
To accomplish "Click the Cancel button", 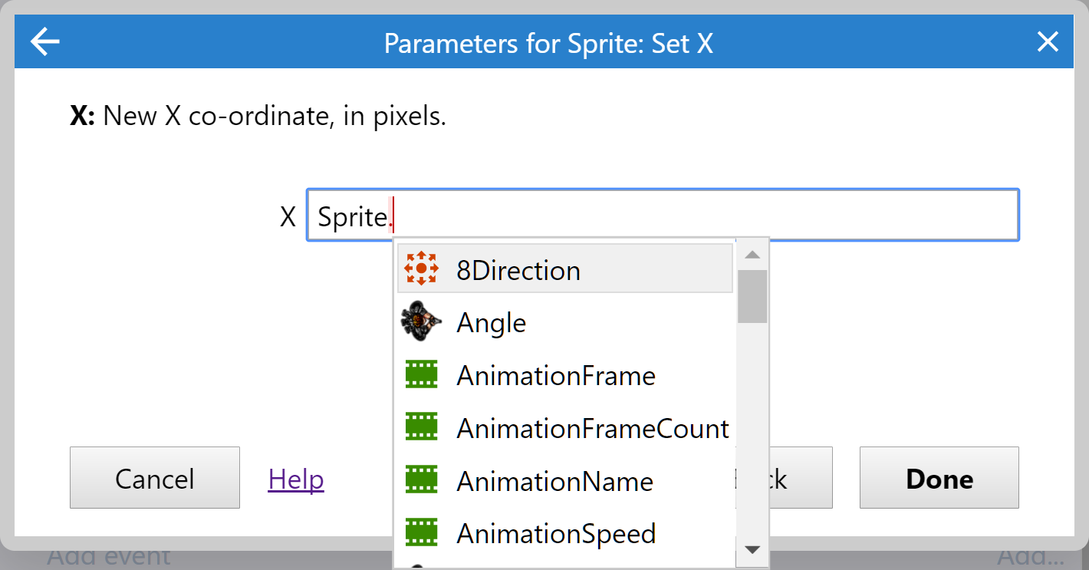I will (x=154, y=477).
